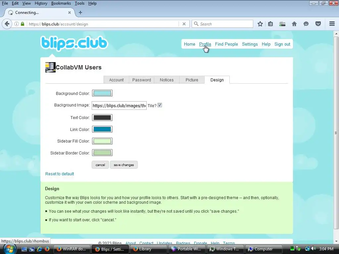Viewport: 339px width, 254px height.
Task: Open the Firefox hamburger menu
Action: tap(332, 24)
